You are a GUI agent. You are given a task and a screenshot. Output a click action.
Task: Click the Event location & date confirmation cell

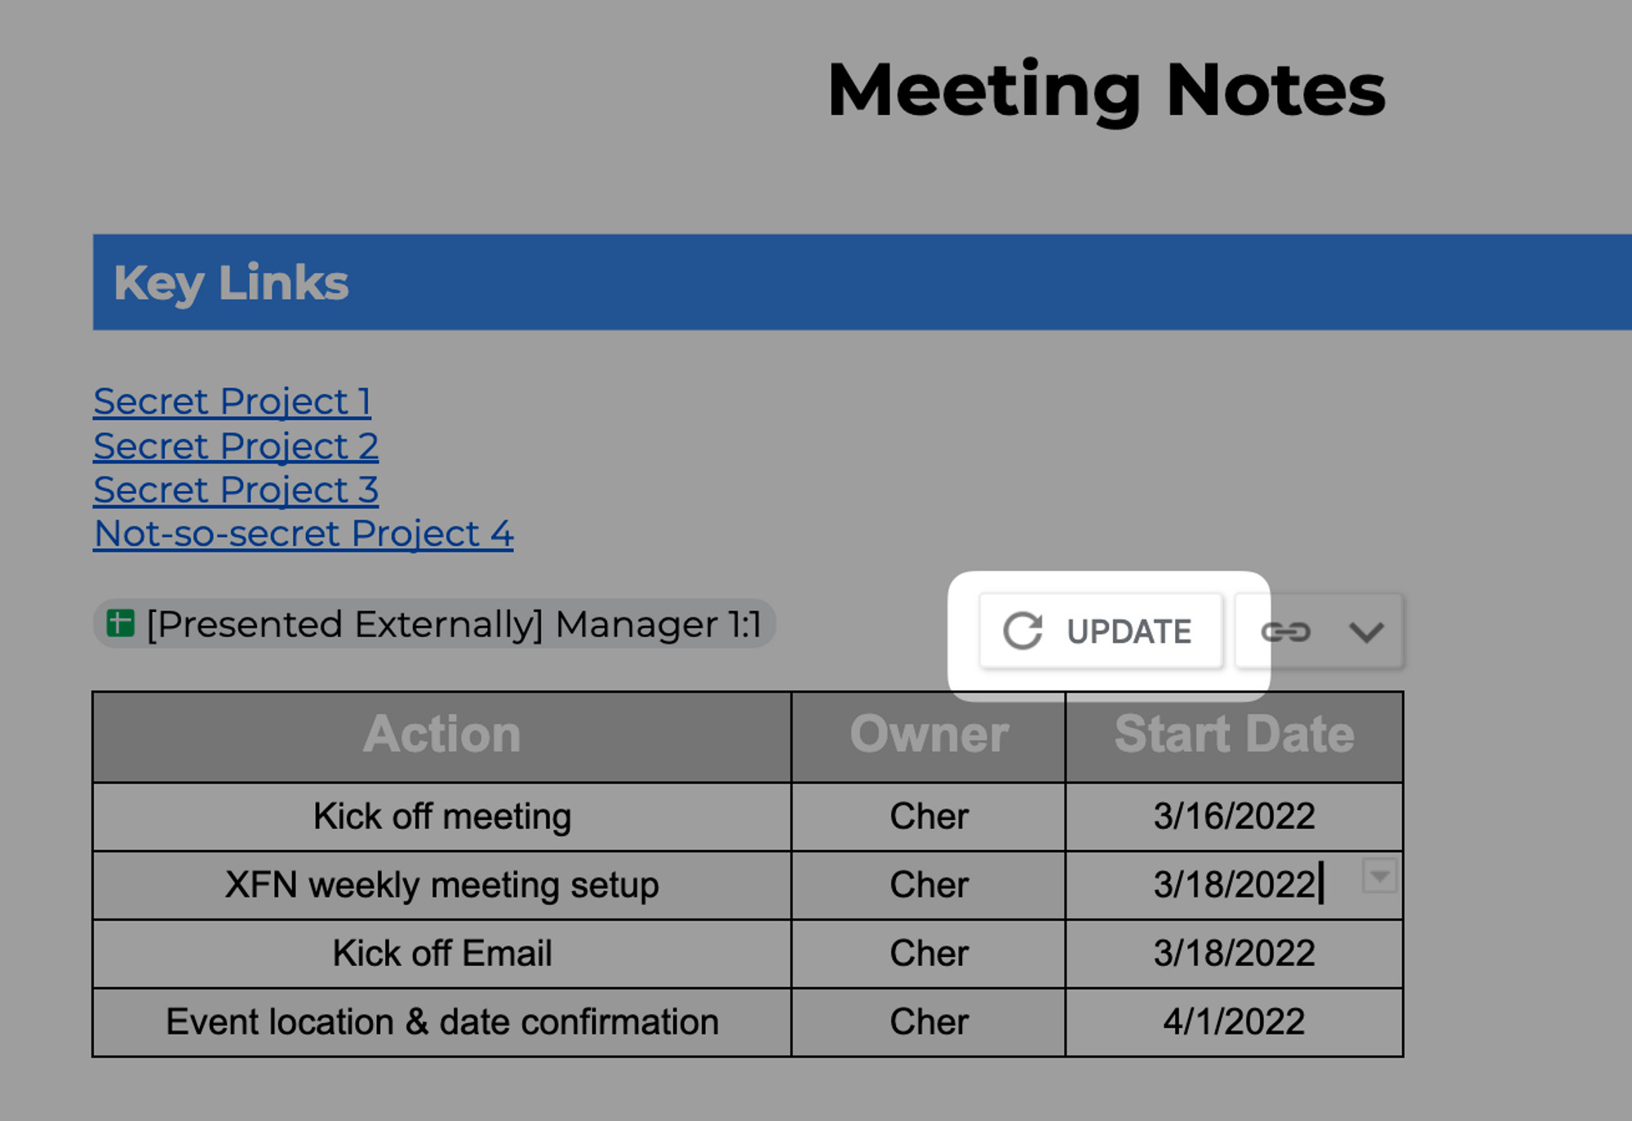[441, 1022]
